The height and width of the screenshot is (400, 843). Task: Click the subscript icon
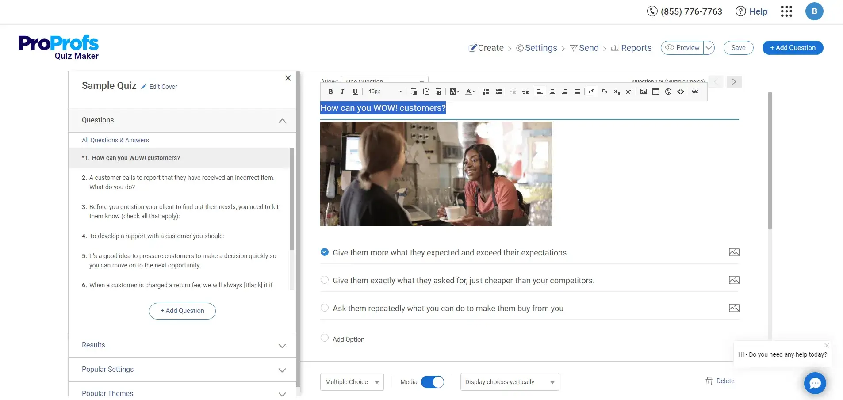(x=617, y=91)
